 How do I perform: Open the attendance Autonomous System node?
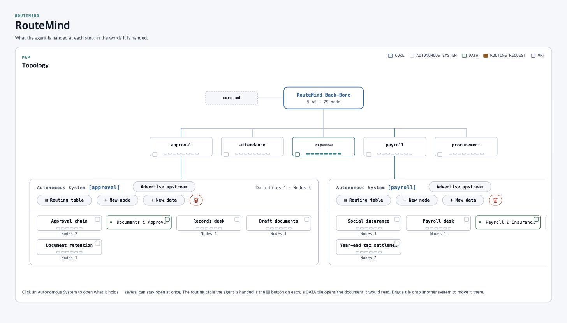pyautogui.click(x=252, y=147)
